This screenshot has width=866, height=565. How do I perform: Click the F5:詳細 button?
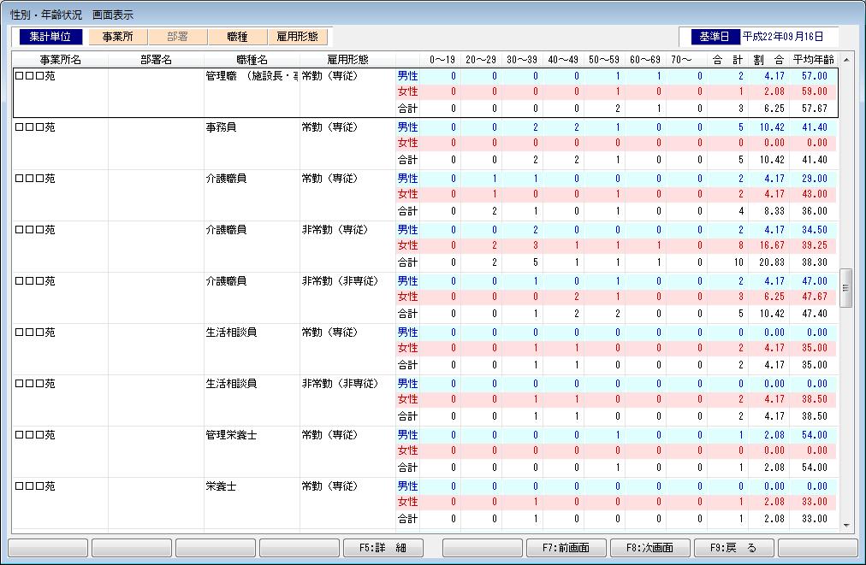click(383, 548)
